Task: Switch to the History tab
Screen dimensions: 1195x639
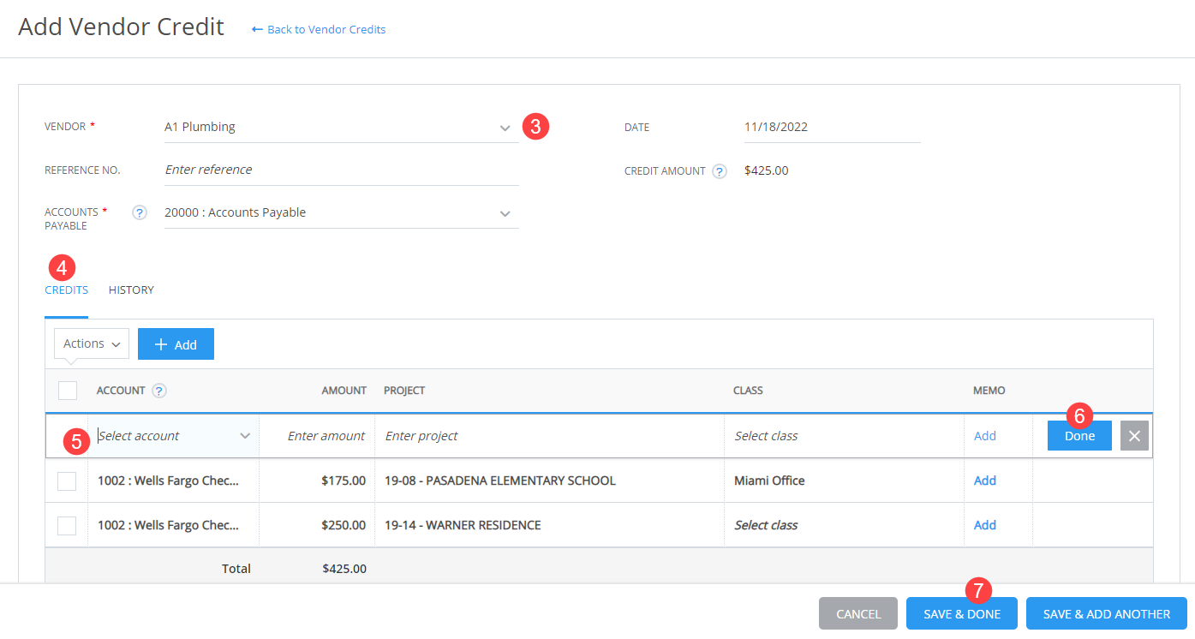Action: tap(131, 290)
